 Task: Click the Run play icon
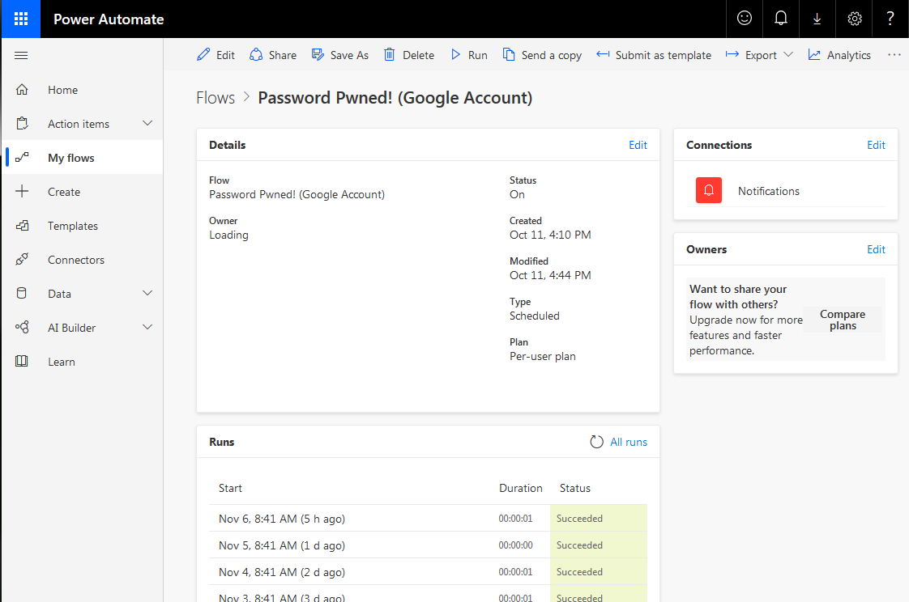[x=455, y=54]
